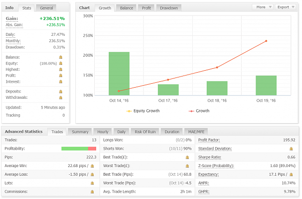
Task: Click the Worst Trade(£) lock icon
Action: (187, 166)
